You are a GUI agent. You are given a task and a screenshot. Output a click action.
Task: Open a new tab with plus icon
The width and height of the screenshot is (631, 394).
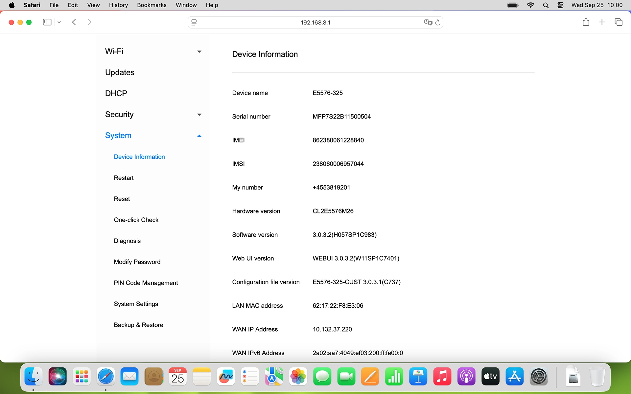(602, 22)
